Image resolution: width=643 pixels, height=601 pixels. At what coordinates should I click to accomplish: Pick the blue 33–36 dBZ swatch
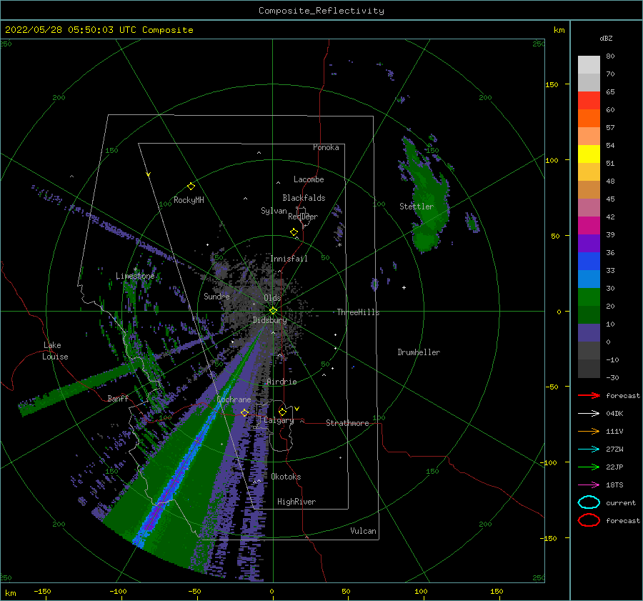click(589, 261)
